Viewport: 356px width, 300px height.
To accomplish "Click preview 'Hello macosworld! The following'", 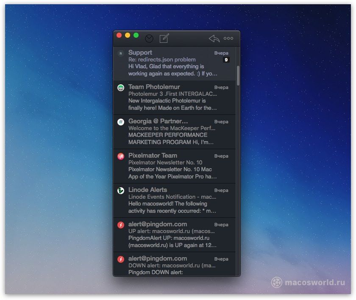I will [168, 204].
